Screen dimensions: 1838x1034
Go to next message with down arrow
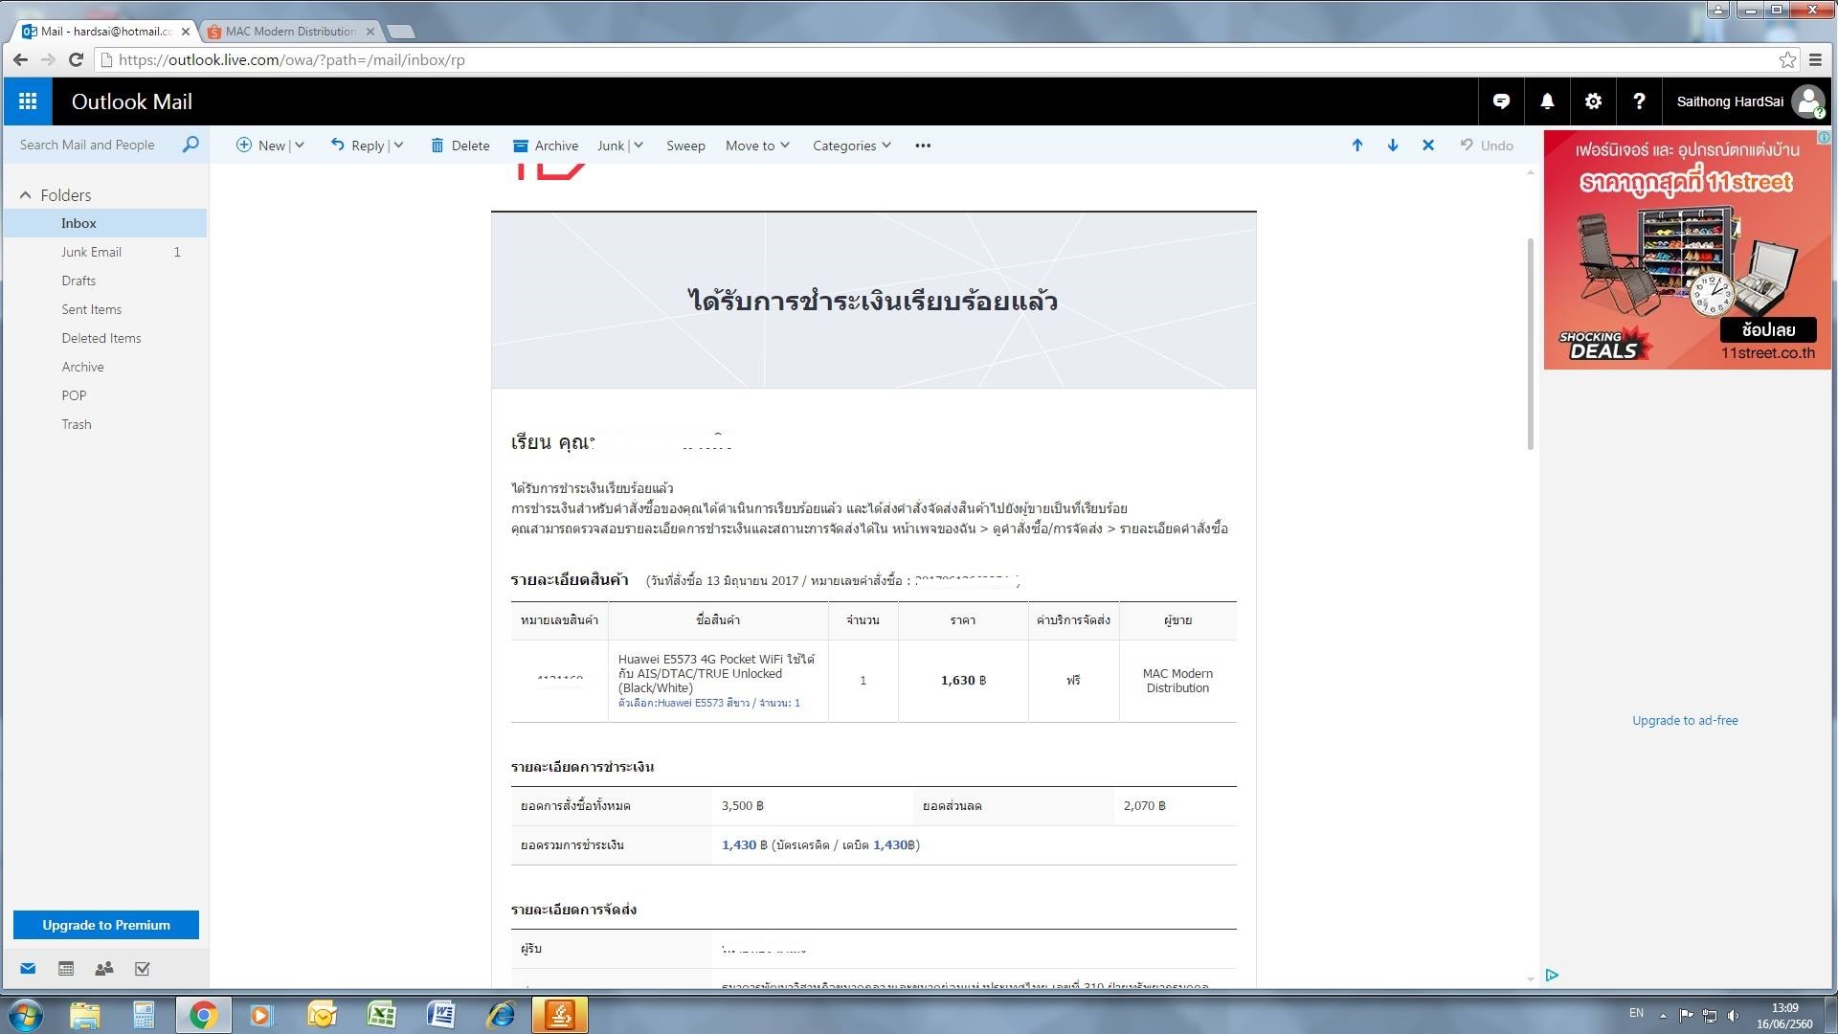coord(1393,146)
